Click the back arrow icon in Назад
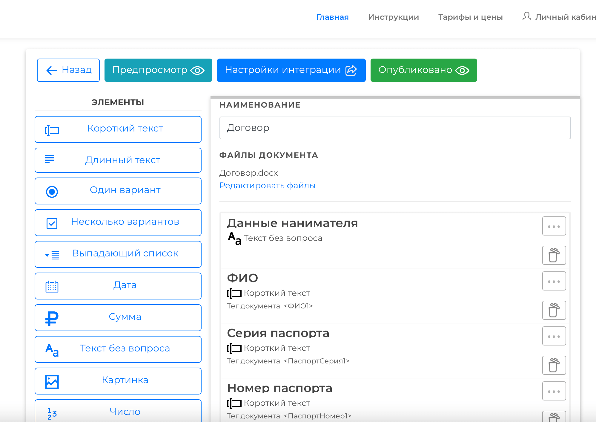The height and width of the screenshot is (422, 596). pyautogui.click(x=52, y=71)
